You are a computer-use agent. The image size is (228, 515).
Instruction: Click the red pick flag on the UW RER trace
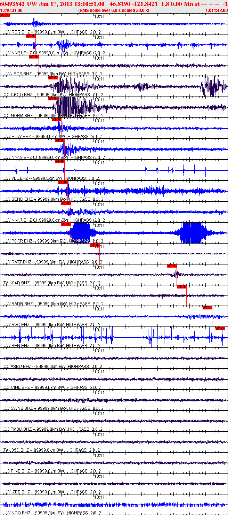point(5,15)
